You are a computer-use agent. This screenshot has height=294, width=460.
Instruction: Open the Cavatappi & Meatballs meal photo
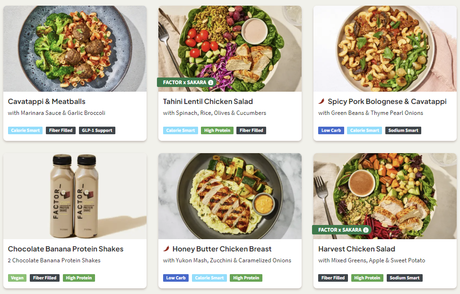pos(75,49)
